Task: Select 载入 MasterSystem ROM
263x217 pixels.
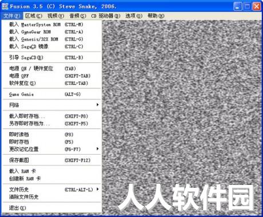Action: click(x=51, y=25)
